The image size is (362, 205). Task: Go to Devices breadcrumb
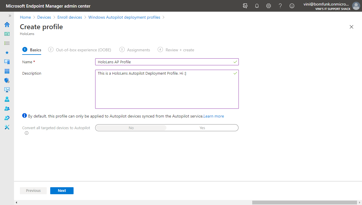44,17
